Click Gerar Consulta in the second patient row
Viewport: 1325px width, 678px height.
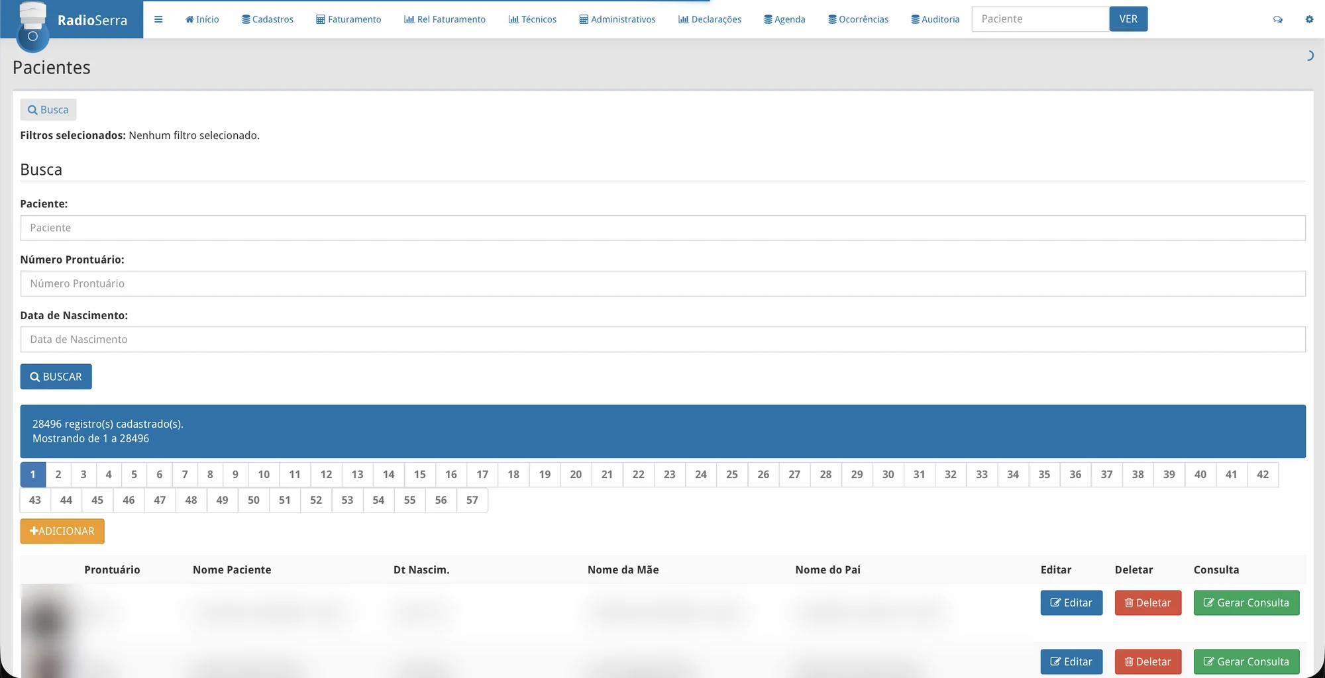(x=1246, y=661)
